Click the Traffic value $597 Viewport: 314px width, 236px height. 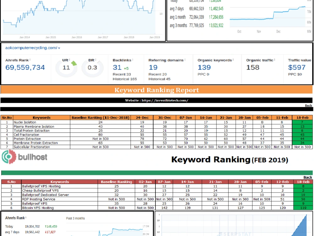297,67
